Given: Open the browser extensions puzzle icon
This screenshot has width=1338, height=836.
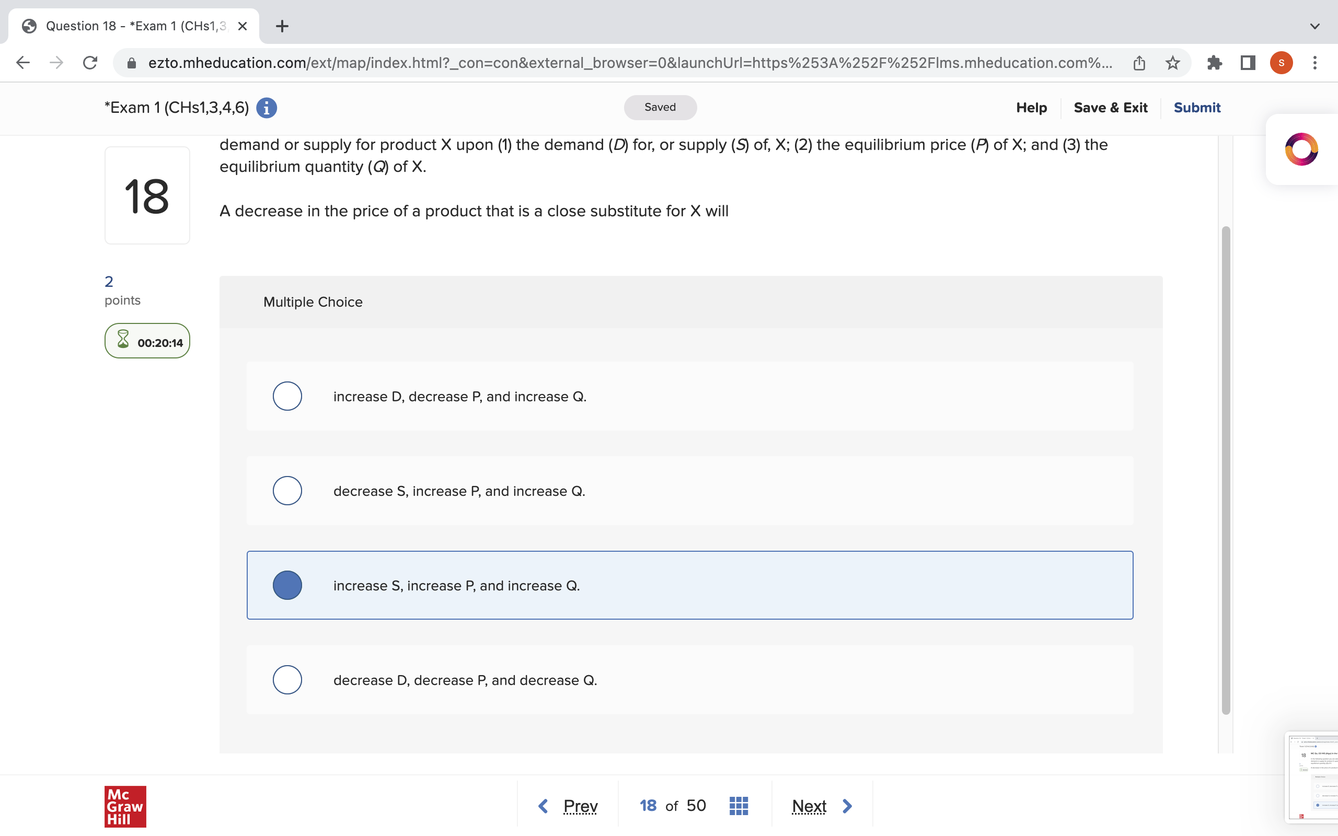Looking at the screenshot, I should pos(1214,63).
